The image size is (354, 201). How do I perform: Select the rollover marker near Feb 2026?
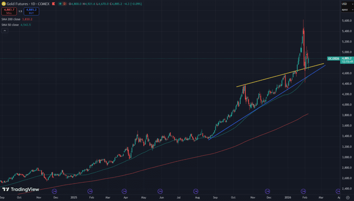304,191
